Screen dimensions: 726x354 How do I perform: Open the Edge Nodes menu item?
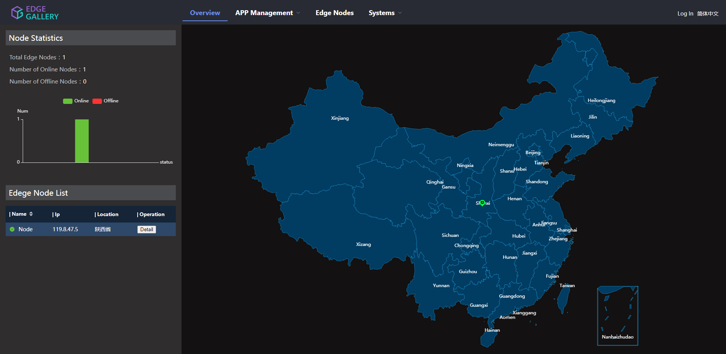click(x=335, y=13)
